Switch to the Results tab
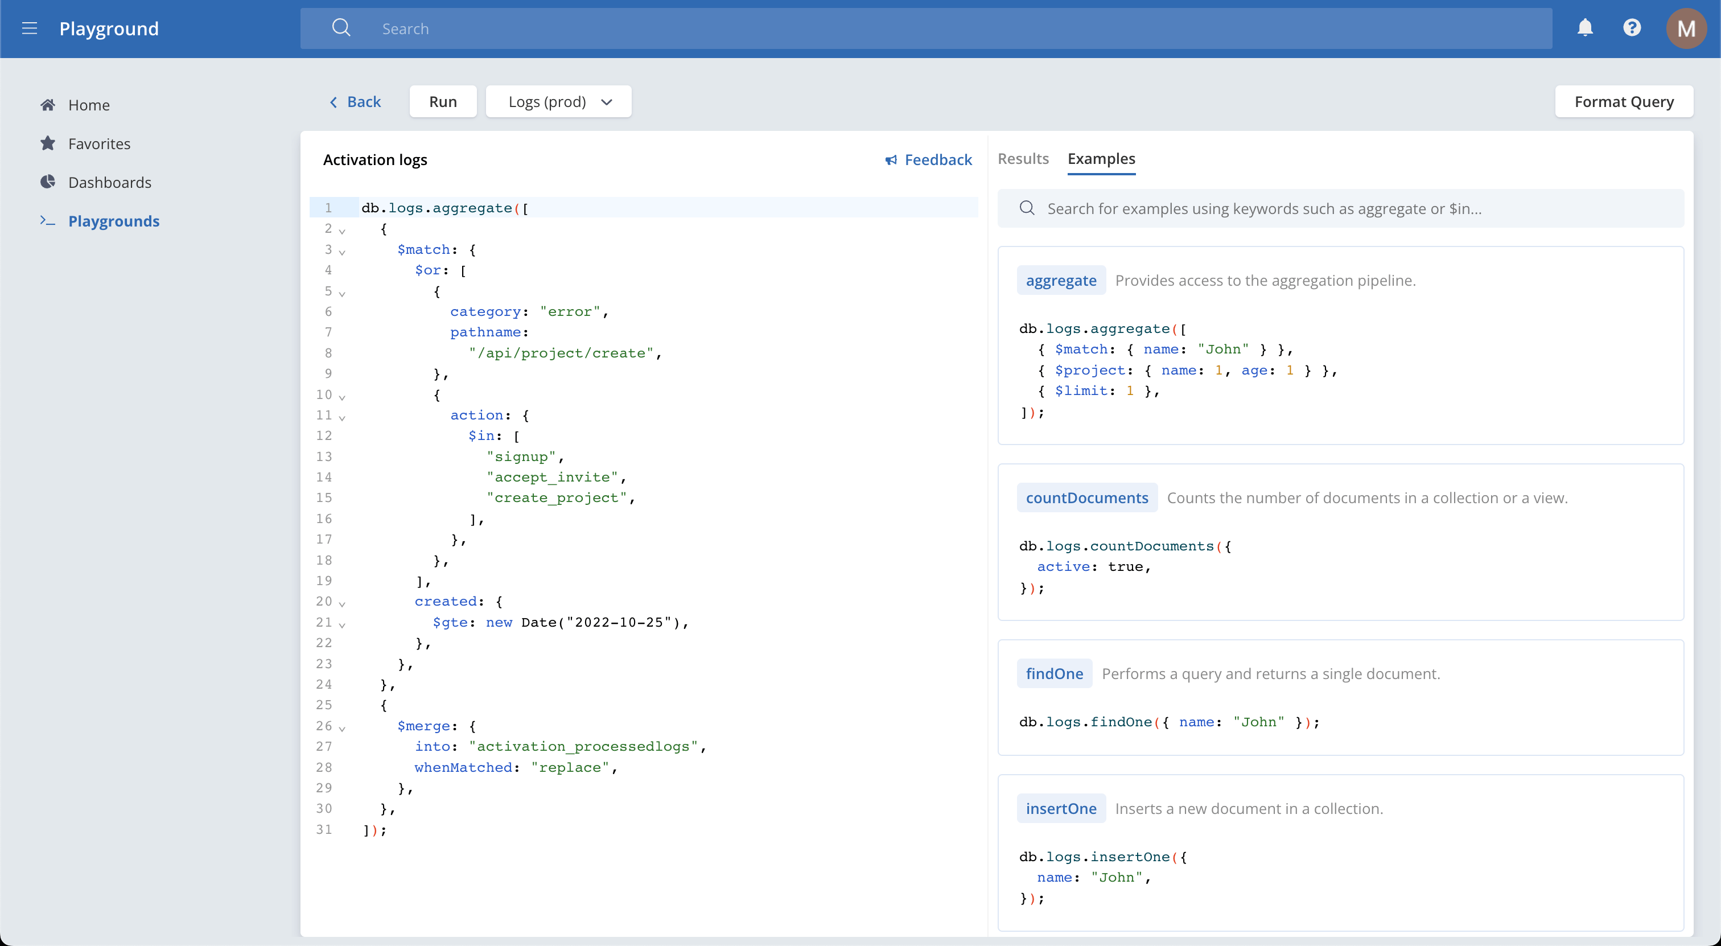 point(1023,159)
